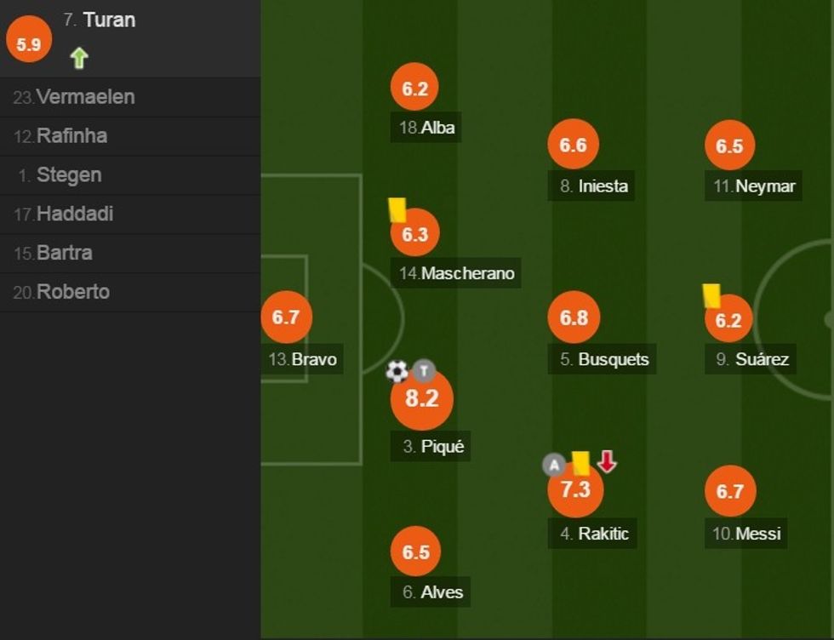Click the goal ball icon above Piqué
Screen dimensions: 834x640
[397, 371]
